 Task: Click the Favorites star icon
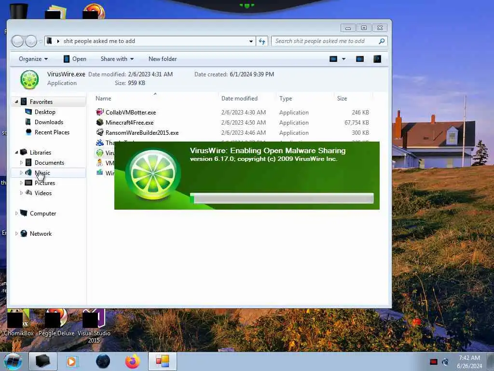tap(24, 101)
